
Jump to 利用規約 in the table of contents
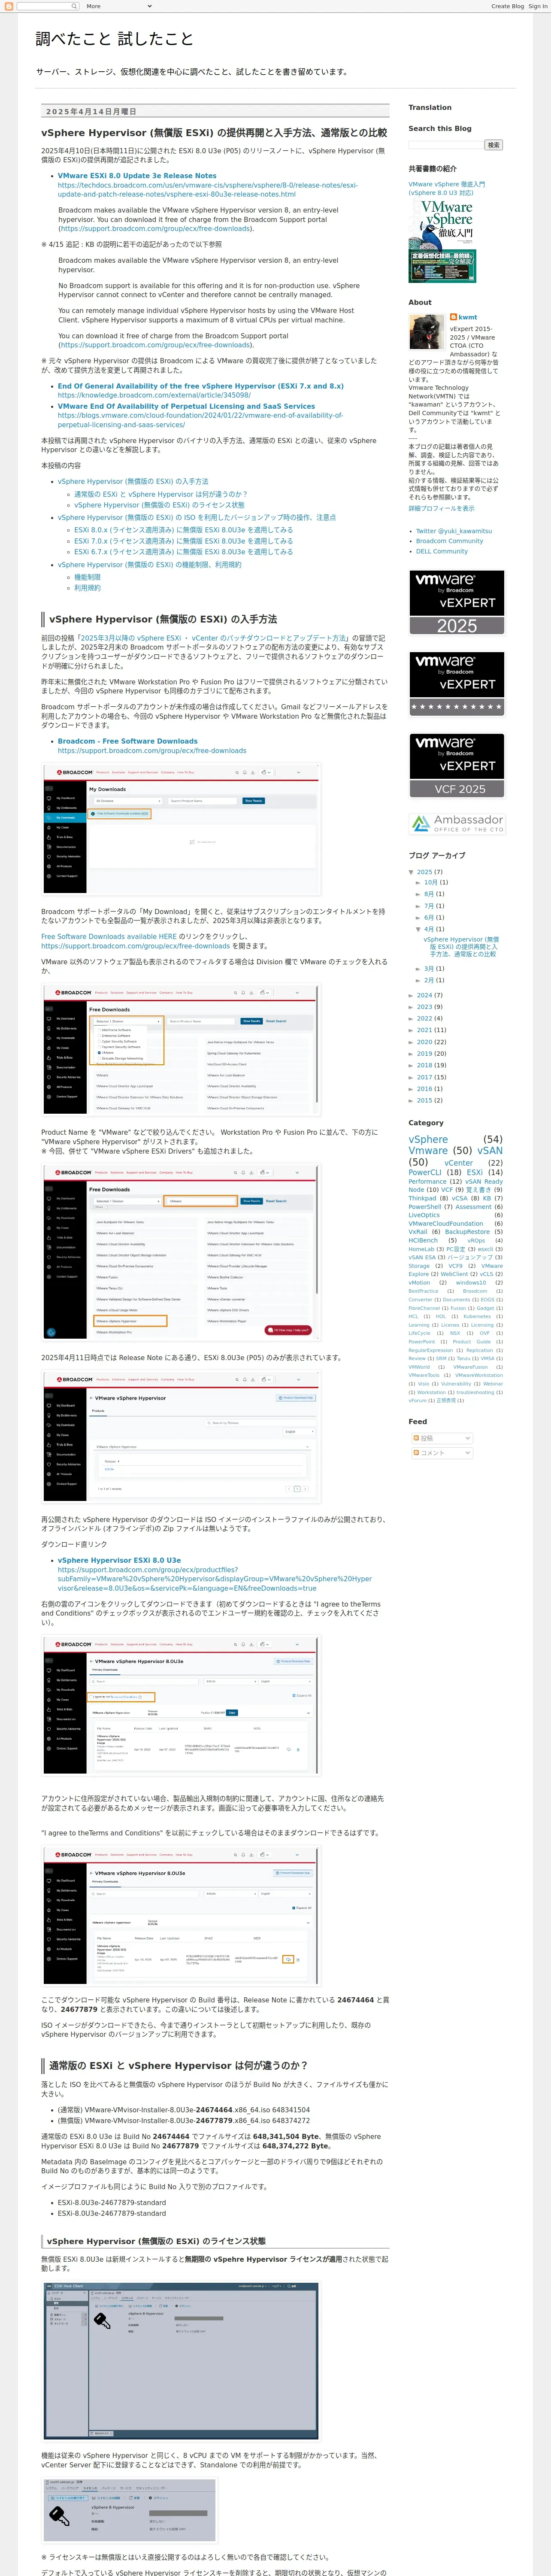(x=87, y=588)
